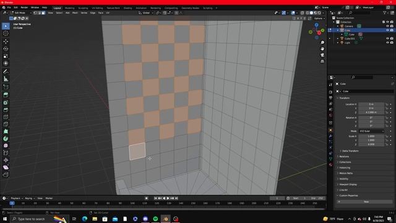Select the Select Box tool

(6, 26)
